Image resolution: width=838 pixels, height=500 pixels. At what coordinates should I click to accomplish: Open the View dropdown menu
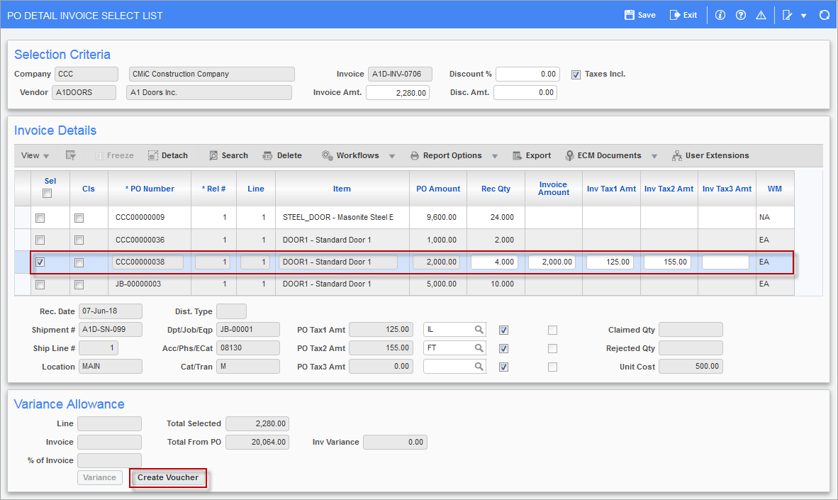34,155
